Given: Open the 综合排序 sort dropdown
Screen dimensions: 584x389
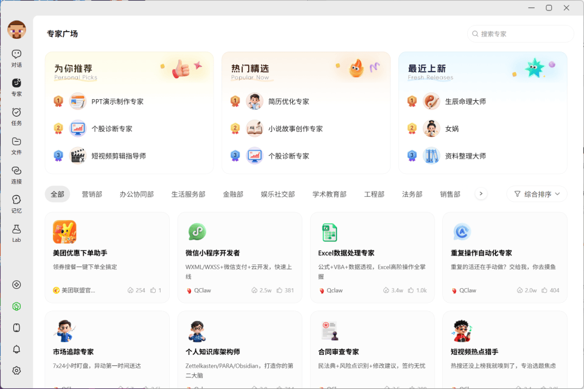Looking at the screenshot, I should pyautogui.click(x=537, y=194).
